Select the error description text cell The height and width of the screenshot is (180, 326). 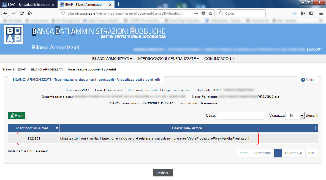188,138
